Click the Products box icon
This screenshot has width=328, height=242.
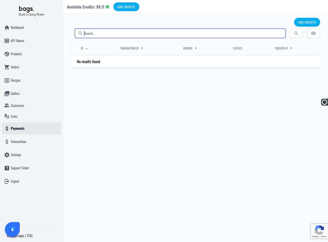7,54
